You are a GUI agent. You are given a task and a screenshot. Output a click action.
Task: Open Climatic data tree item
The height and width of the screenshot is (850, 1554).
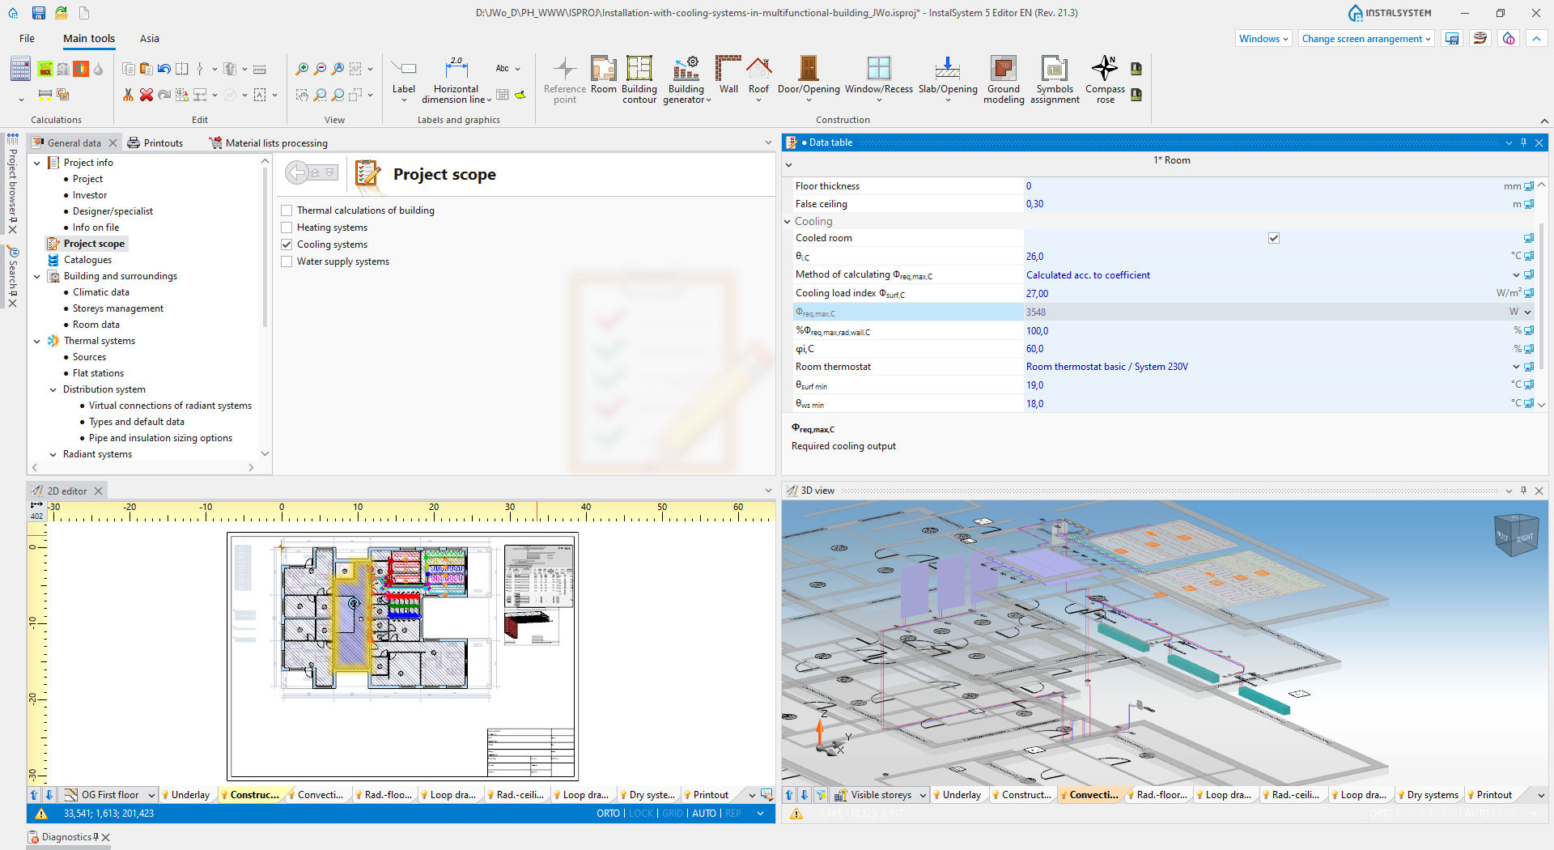click(101, 292)
